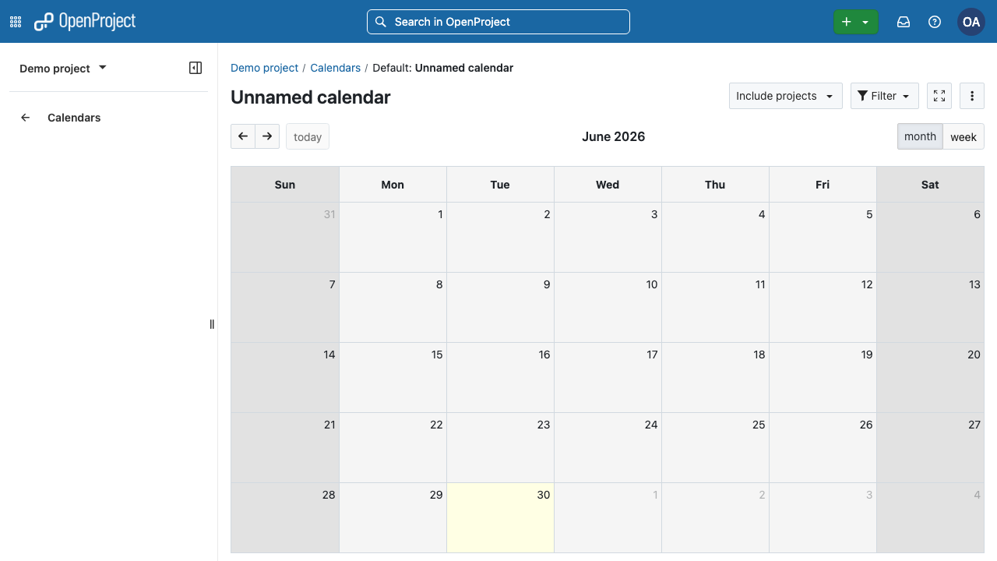
Task: Go to previous month arrow
Action: [243, 136]
